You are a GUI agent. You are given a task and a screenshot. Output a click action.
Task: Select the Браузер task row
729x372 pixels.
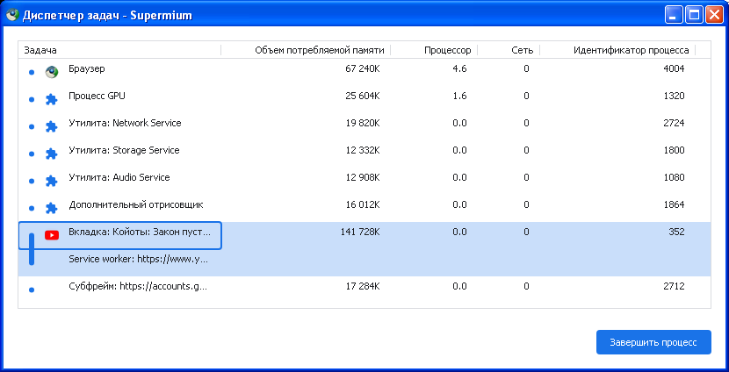(x=364, y=72)
